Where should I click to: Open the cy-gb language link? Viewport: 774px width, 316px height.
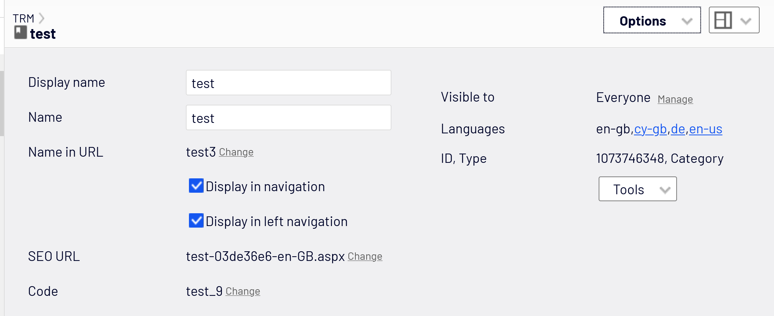[x=650, y=129]
